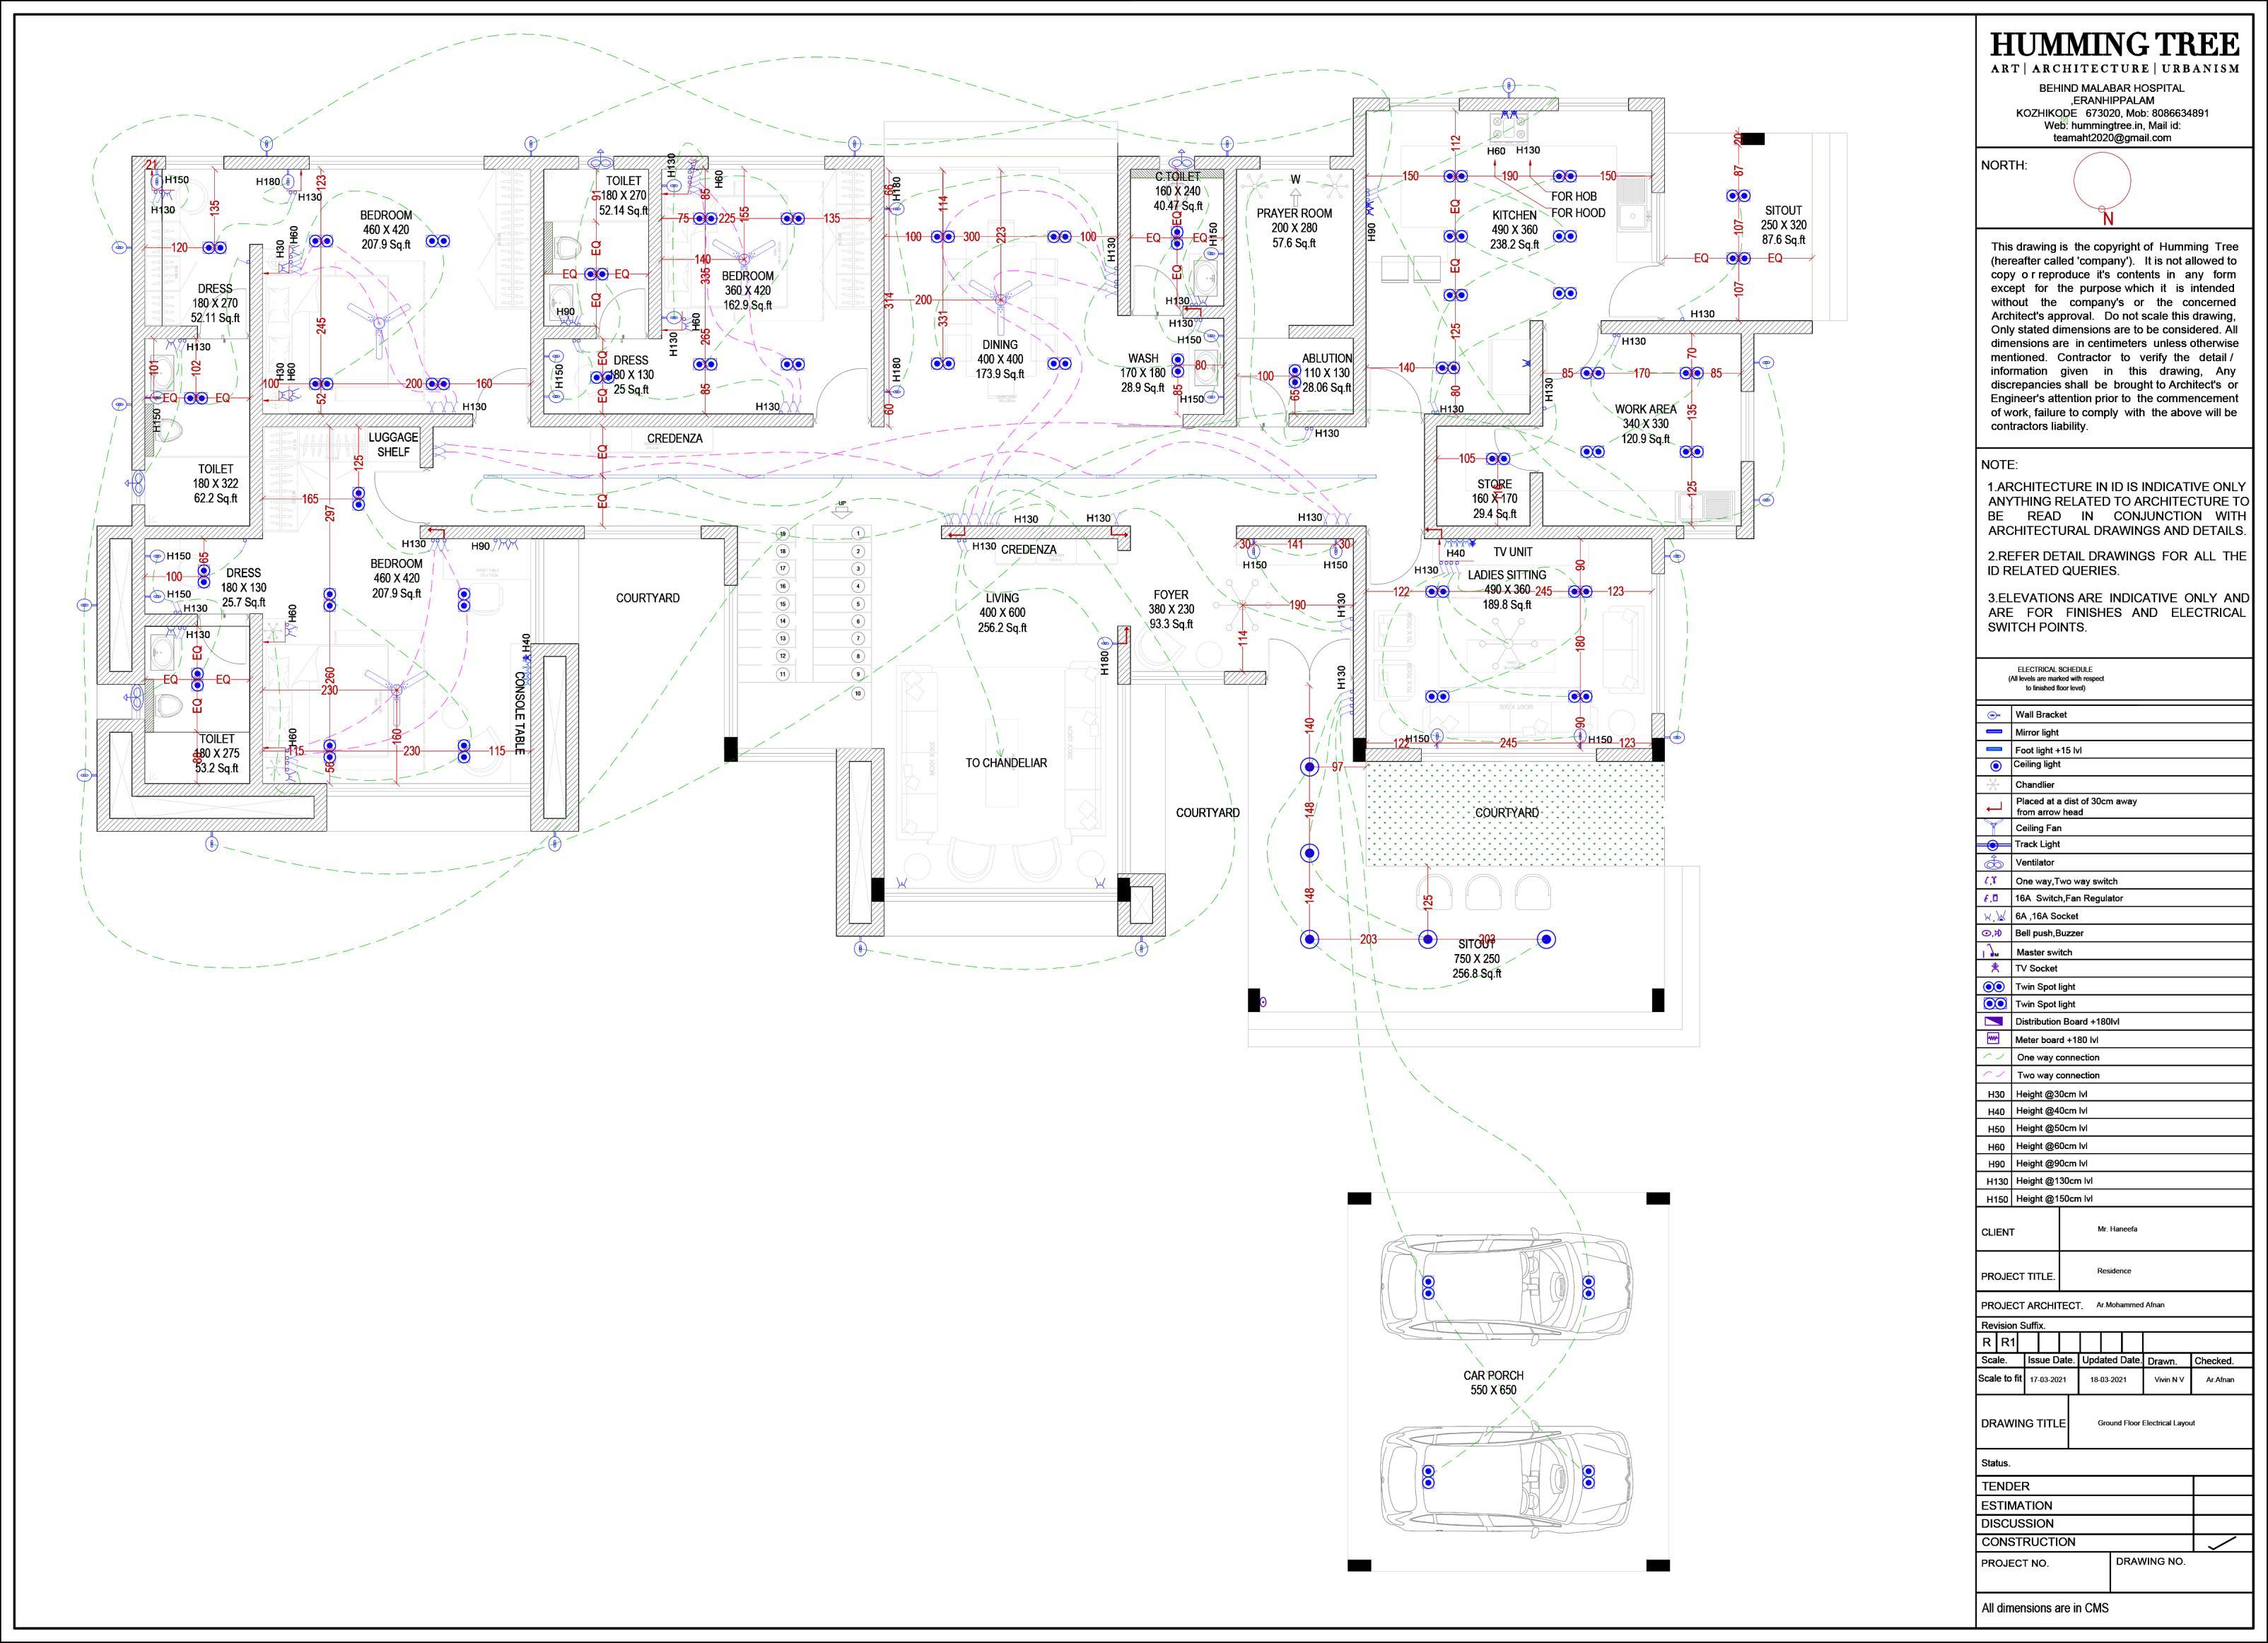The image size is (2268, 1643).
Task: Click the TO CHANDELIAR label in the living room
Action: pos(1005,762)
